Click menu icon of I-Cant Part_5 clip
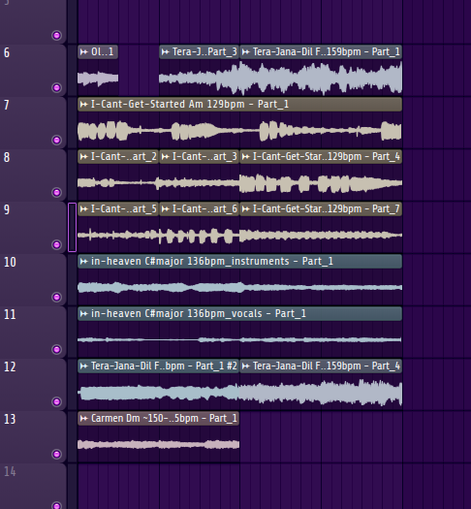The image size is (471, 509). 84,209
